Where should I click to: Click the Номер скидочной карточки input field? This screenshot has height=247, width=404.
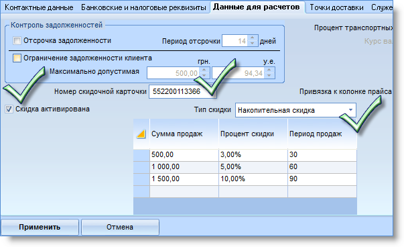point(183,91)
